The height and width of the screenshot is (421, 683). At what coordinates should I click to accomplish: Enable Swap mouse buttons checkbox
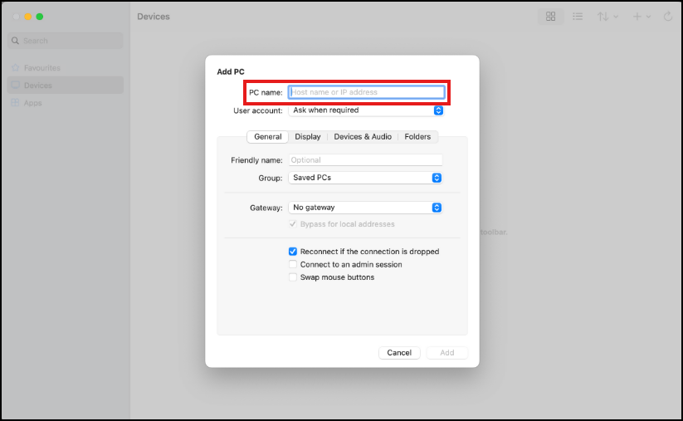point(293,277)
